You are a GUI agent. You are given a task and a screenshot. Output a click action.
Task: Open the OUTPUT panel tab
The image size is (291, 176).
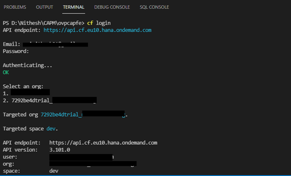click(x=44, y=7)
